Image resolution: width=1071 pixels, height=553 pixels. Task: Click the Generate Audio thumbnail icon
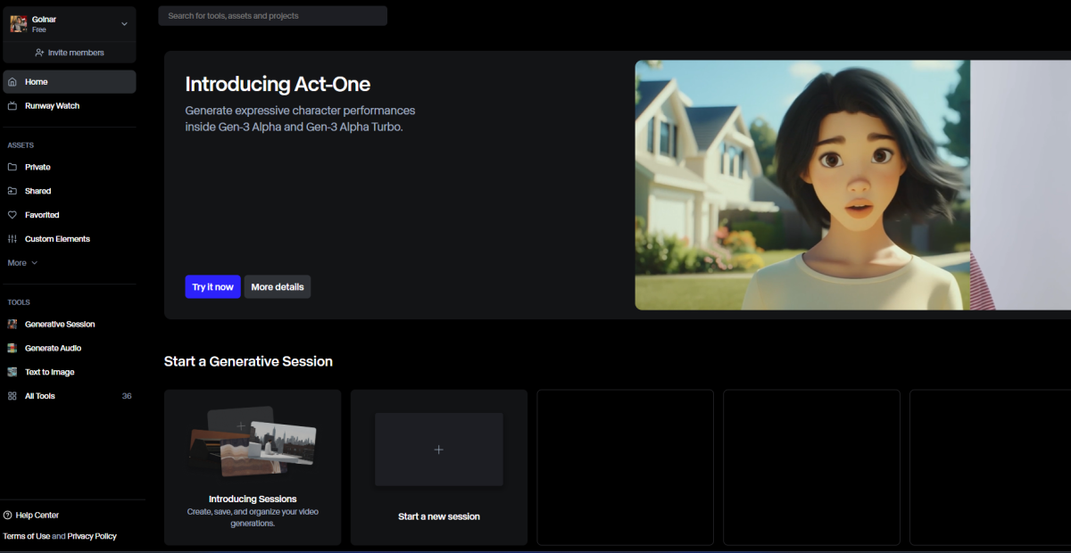(x=12, y=349)
